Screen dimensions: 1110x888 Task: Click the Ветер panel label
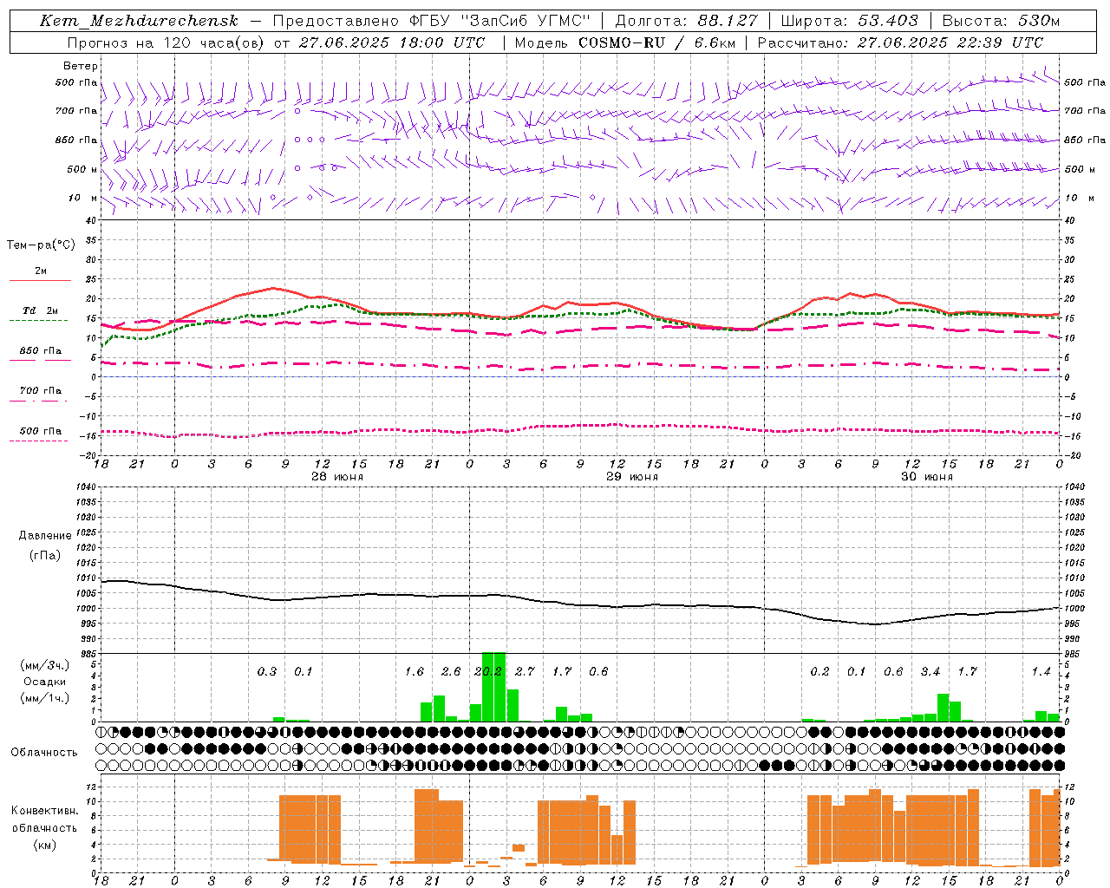pyautogui.click(x=80, y=66)
